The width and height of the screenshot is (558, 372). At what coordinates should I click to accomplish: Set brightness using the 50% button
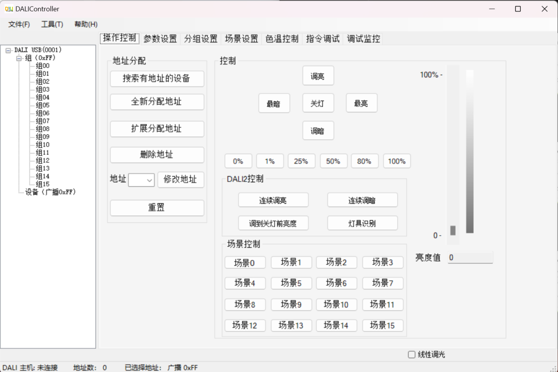(333, 161)
